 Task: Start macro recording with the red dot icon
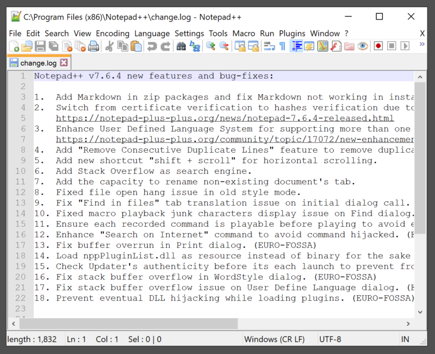pyautogui.click(x=378, y=47)
